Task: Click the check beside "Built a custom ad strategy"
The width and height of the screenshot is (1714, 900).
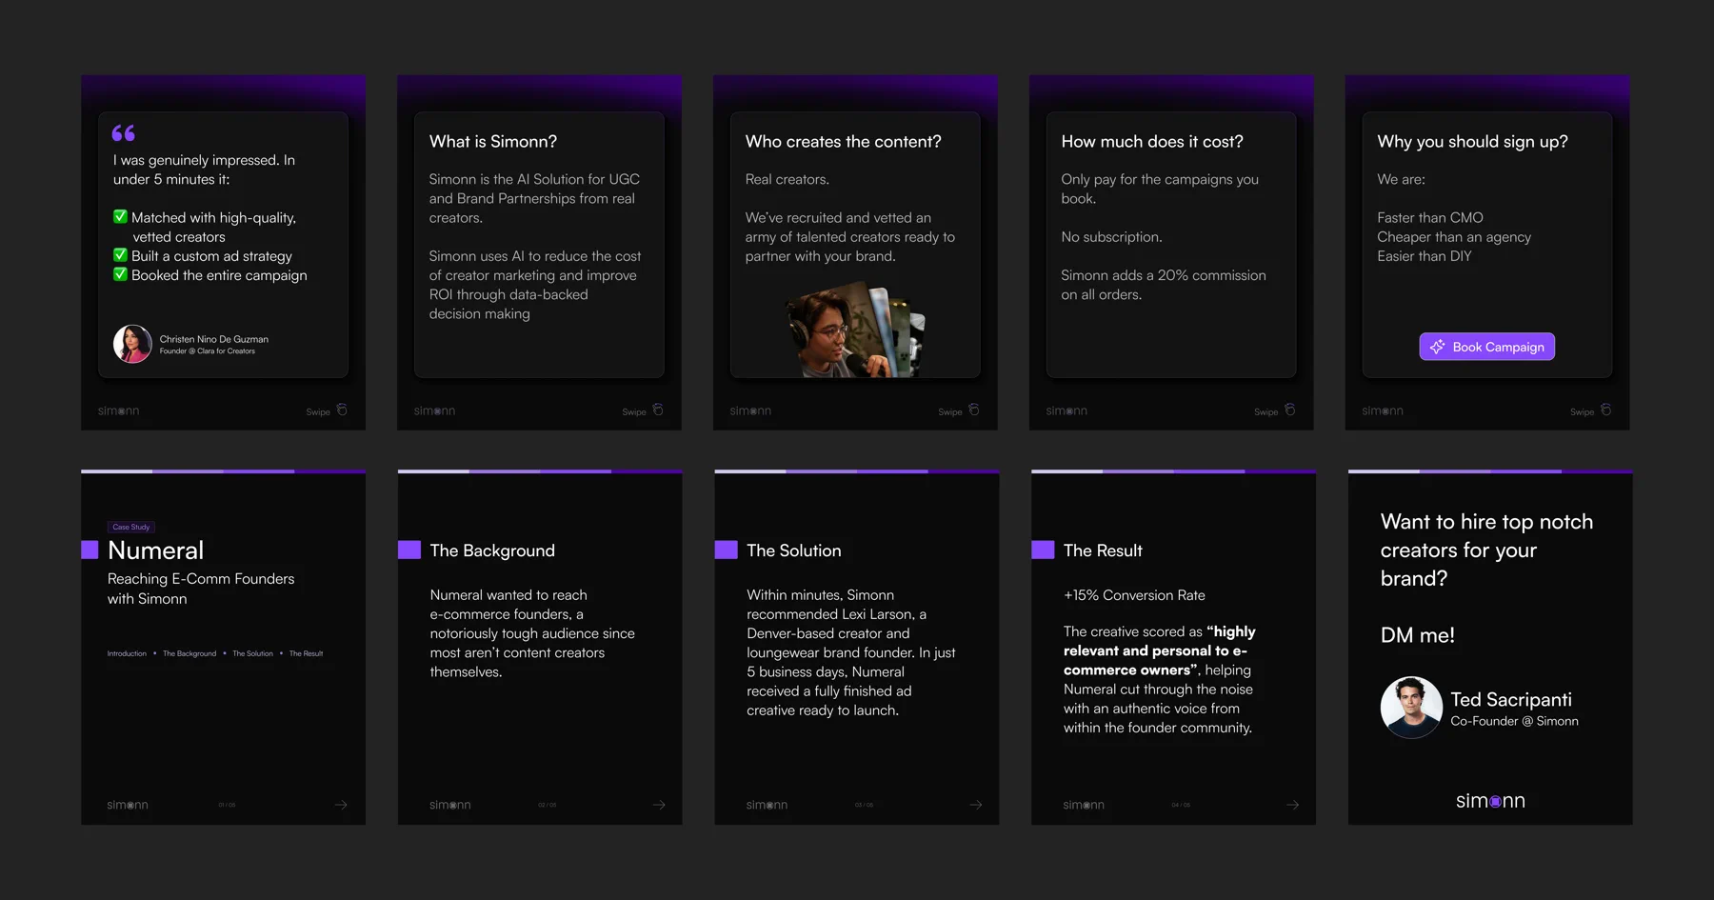Action: [120, 255]
